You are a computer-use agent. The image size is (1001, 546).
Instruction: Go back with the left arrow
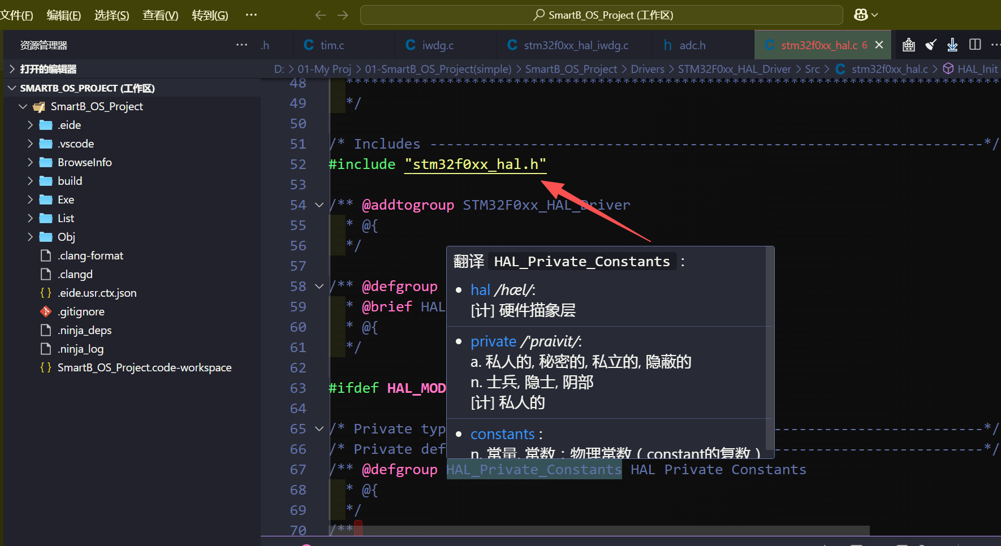(321, 15)
